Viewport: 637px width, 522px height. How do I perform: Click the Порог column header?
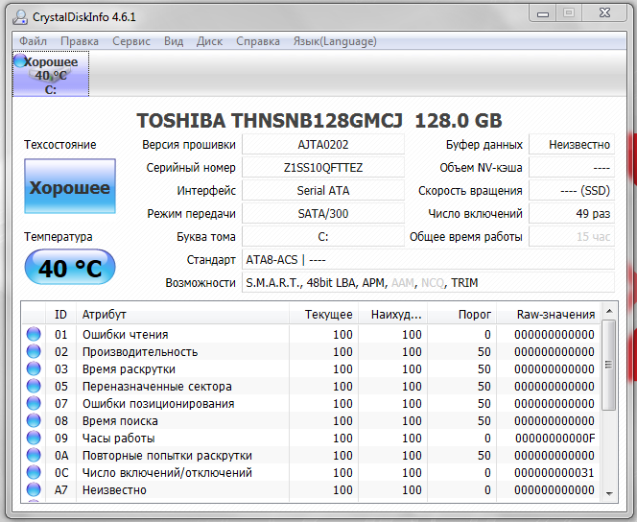(x=462, y=314)
